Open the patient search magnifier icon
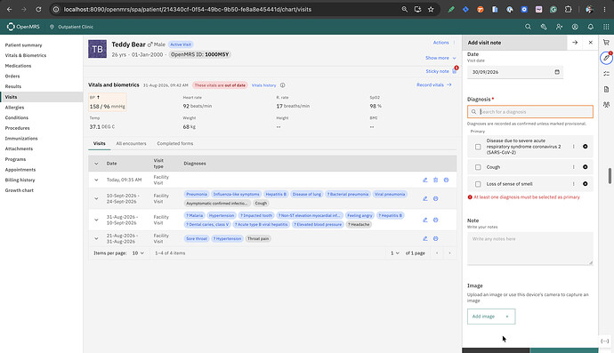Screen dimensions: 614x353 click(528, 27)
